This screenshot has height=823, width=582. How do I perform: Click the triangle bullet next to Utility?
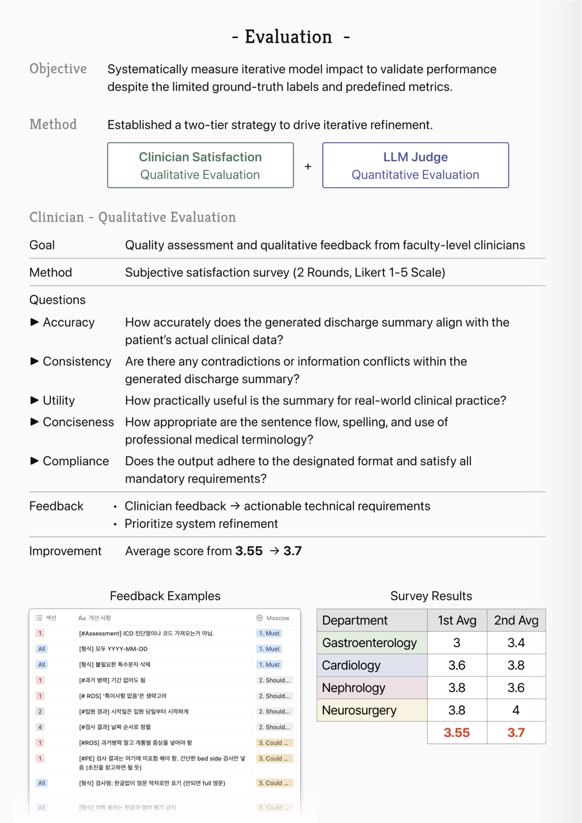point(34,400)
